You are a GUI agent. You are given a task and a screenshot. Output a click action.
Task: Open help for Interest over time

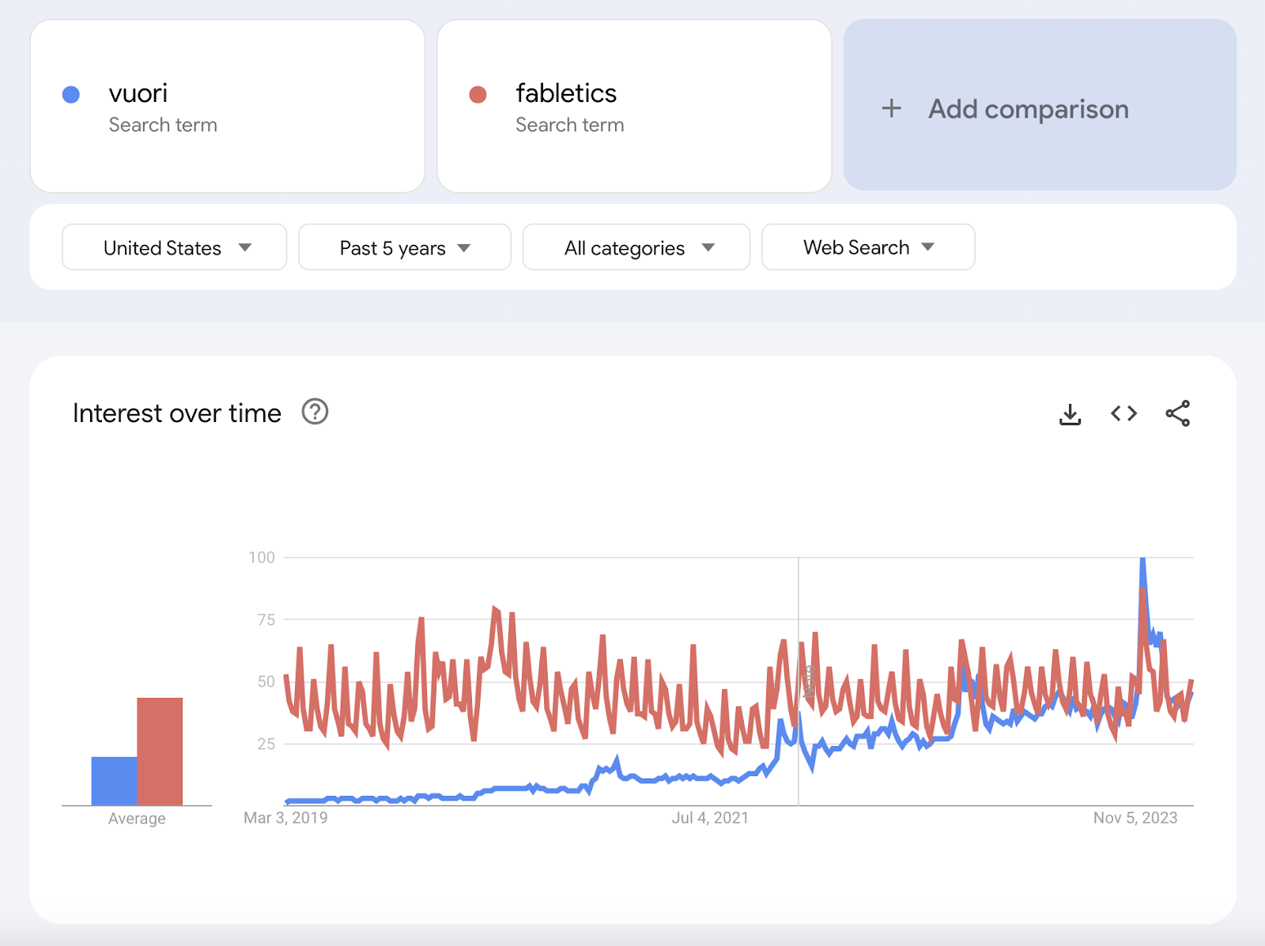tap(315, 412)
